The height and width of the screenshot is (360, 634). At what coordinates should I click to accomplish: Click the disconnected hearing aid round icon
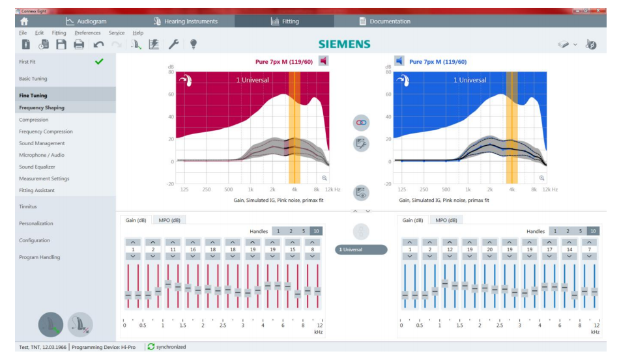80,324
